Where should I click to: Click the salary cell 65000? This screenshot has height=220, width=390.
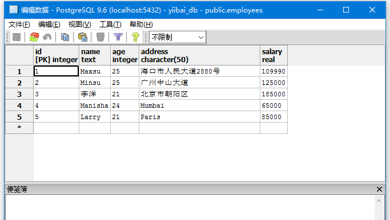pos(274,105)
